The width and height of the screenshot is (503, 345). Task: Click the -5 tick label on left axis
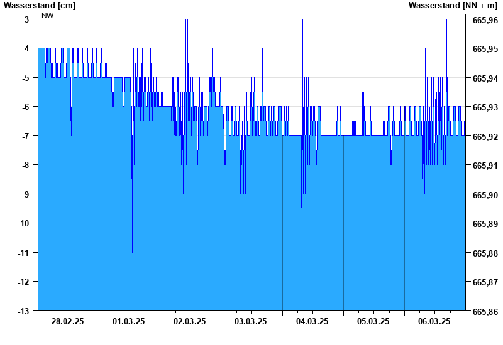tap(25, 78)
